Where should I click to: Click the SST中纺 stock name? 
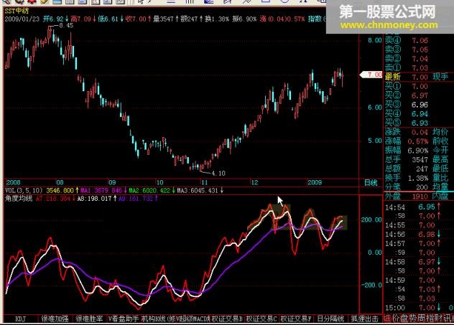pos(17,11)
